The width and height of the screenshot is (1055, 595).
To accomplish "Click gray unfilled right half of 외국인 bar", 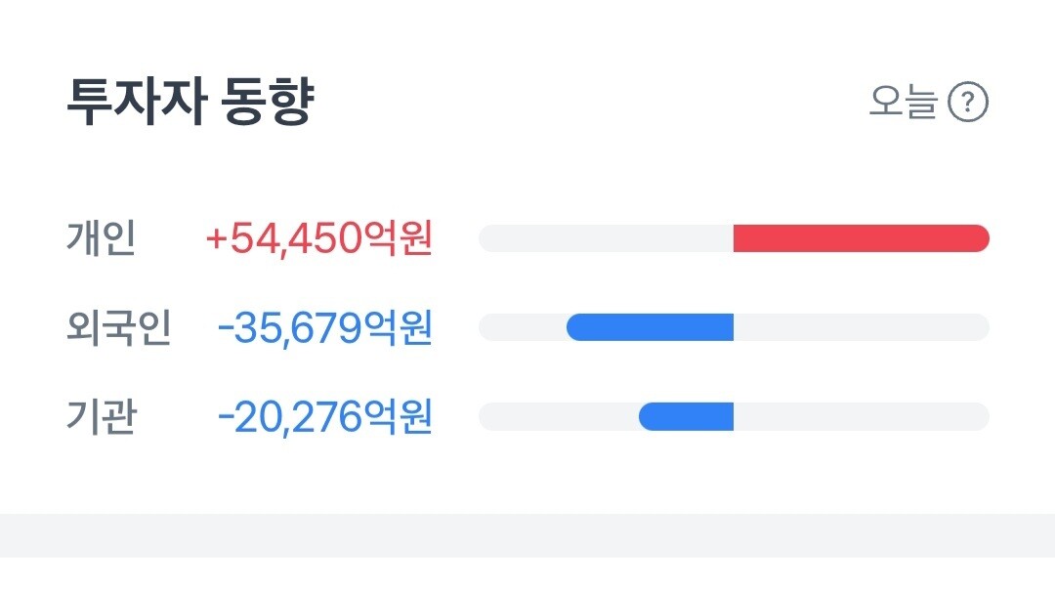I will click(862, 327).
